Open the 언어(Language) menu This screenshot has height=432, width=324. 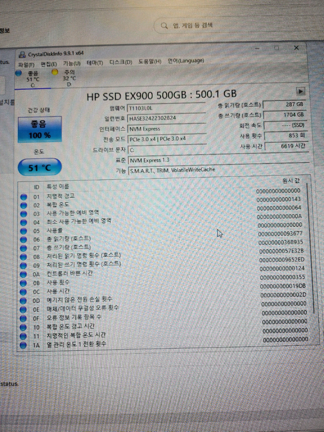coord(186,60)
